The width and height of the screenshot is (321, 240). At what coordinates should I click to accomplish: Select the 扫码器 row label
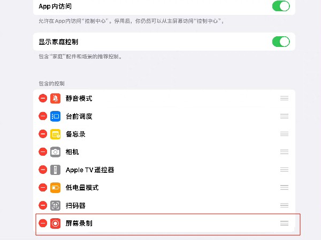[x=75, y=205]
